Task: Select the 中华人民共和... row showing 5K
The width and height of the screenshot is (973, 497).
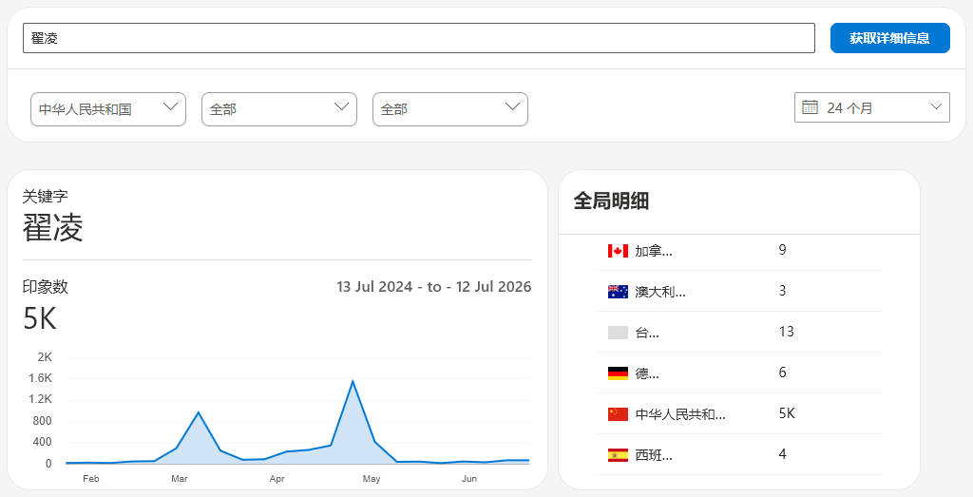Action: coord(739,414)
